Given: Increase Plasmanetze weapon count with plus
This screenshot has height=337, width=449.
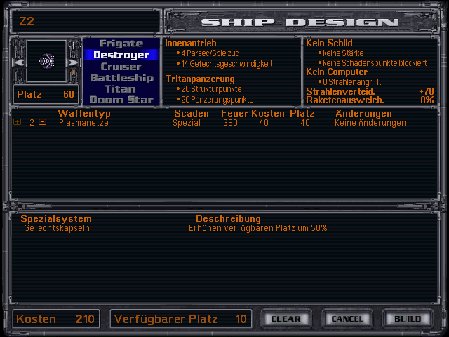Looking at the screenshot, I should [x=18, y=123].
